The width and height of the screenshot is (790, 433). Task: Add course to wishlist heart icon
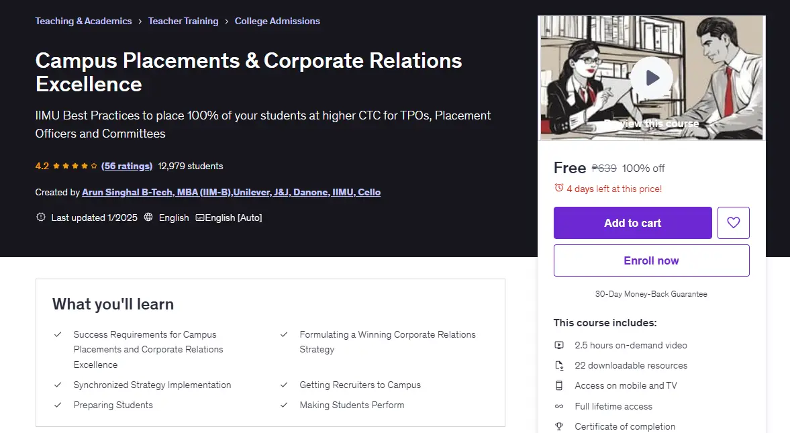734,223
